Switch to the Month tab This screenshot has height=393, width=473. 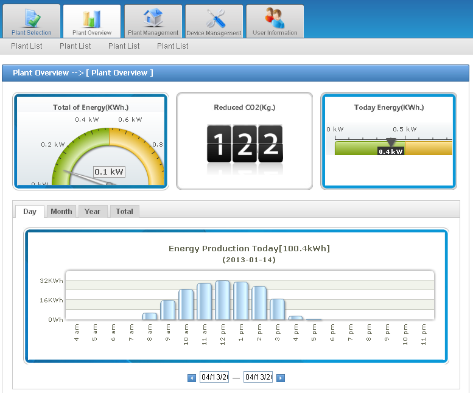pyautogui.click(x=61, y=211)
